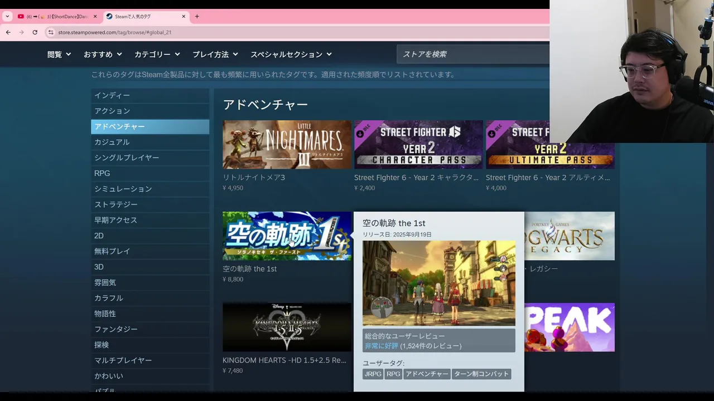The image size is (714, 401).
Task: Click the popup screenshot of 空の軌跡
Action: tap(439, 283)
